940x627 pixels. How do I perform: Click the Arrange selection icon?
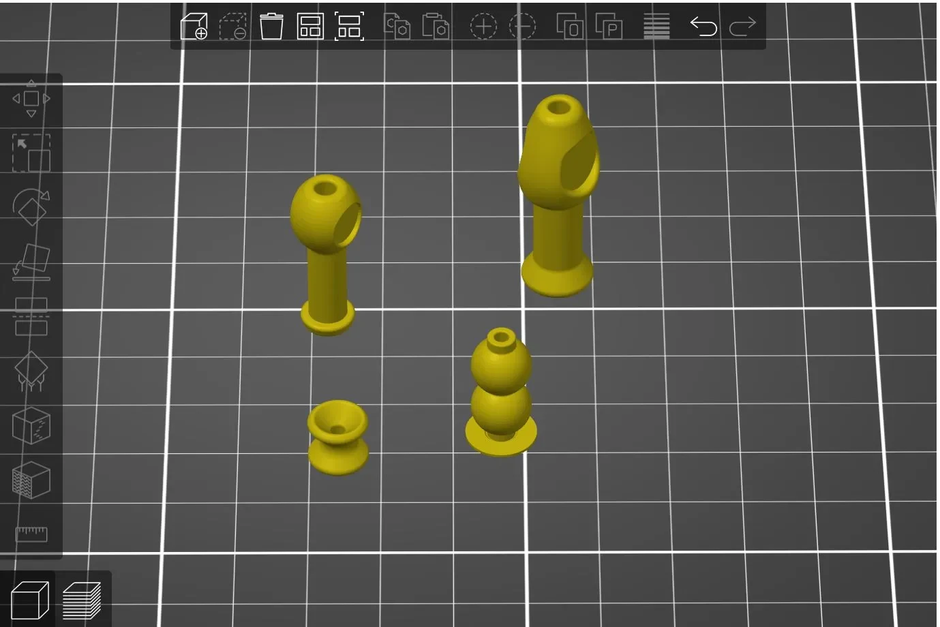pyautogui.click(x=349, y=27)
